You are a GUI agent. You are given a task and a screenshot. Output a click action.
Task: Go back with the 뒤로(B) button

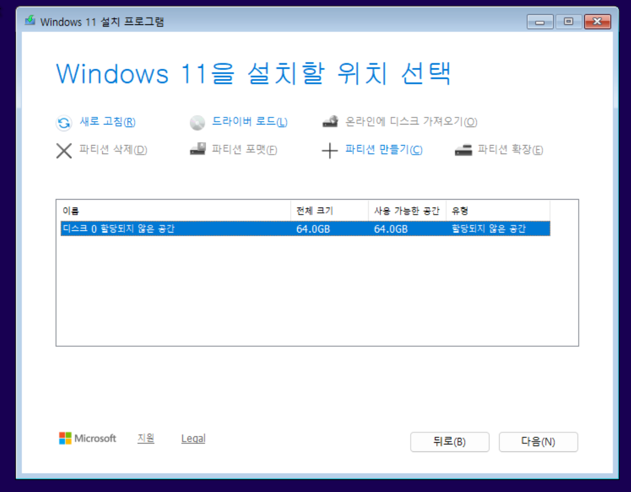pos(450,442)
